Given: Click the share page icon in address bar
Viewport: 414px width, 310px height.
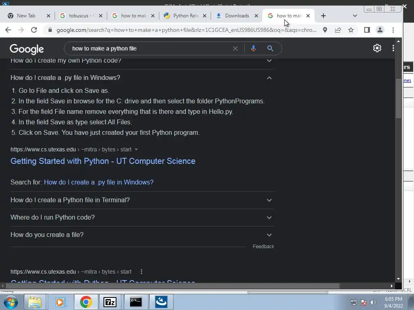Looking at the screenshot, I should 338,30.
